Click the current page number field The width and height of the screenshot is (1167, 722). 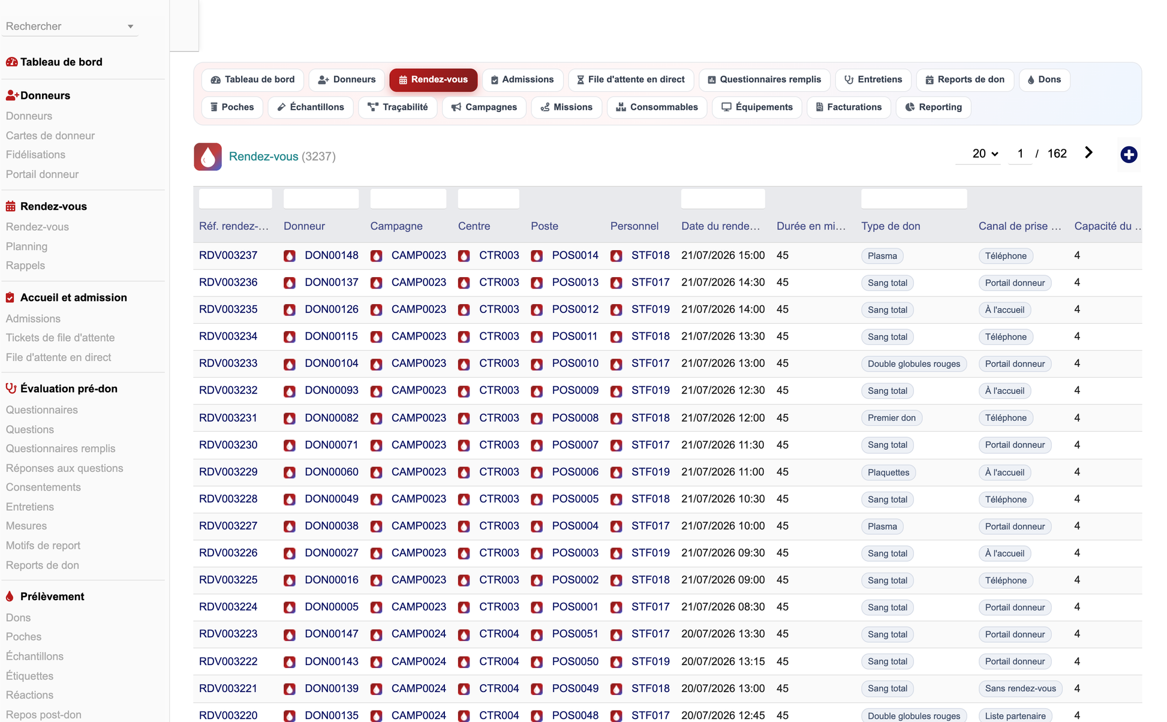point(1020,154)
